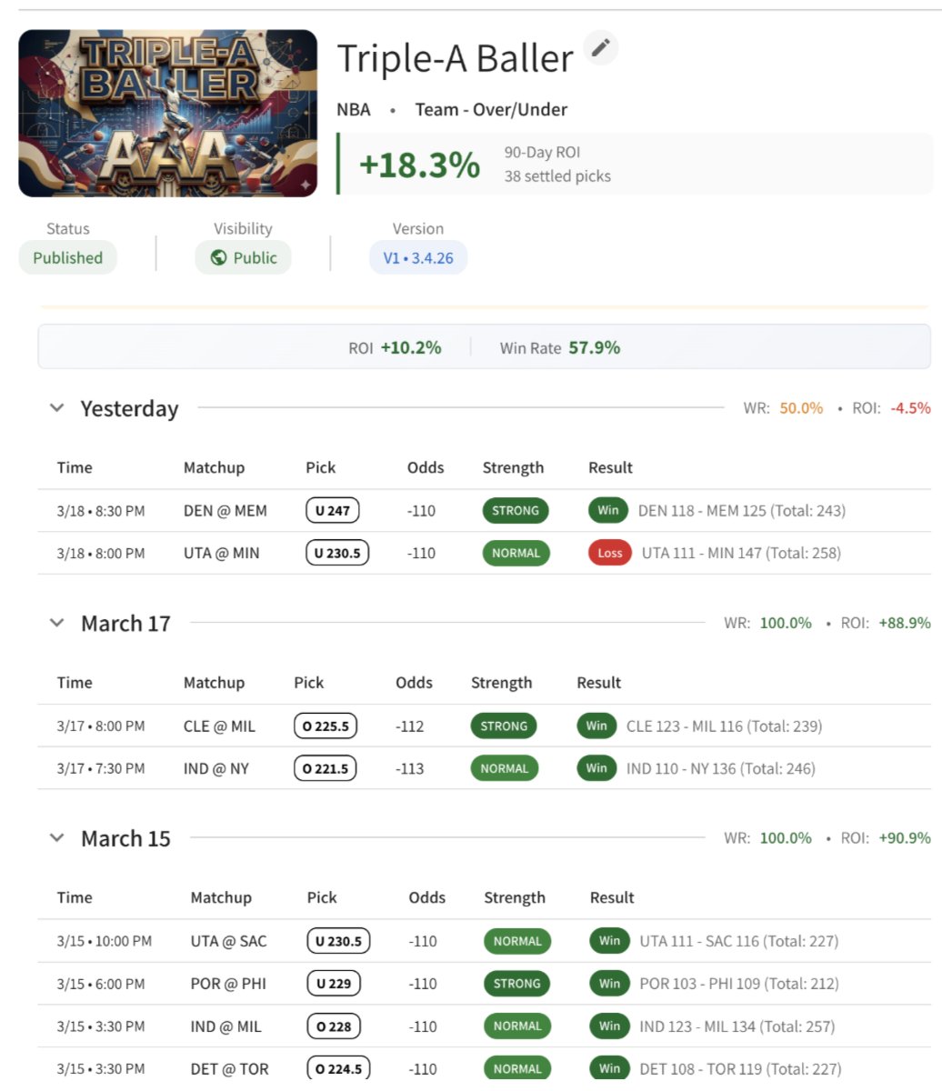Click the Win badge for UTA @ SAC
The height and width of the screenshot is (1091, 942).
click(x=610, y=941)
